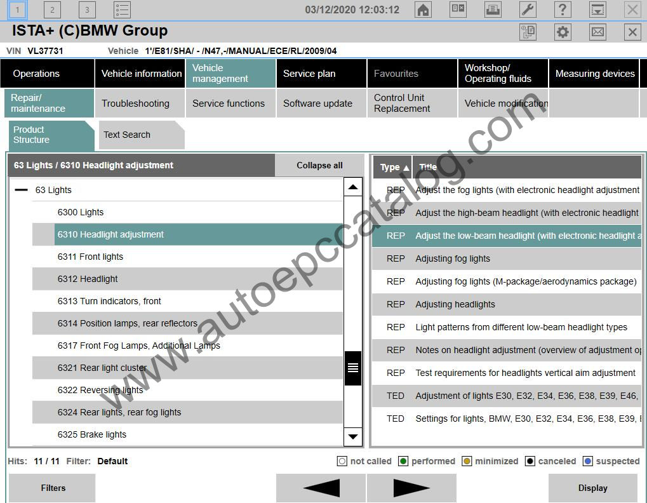Switch to the Product Structure tab
Screen dimensions: 647x503
point(51,135)
